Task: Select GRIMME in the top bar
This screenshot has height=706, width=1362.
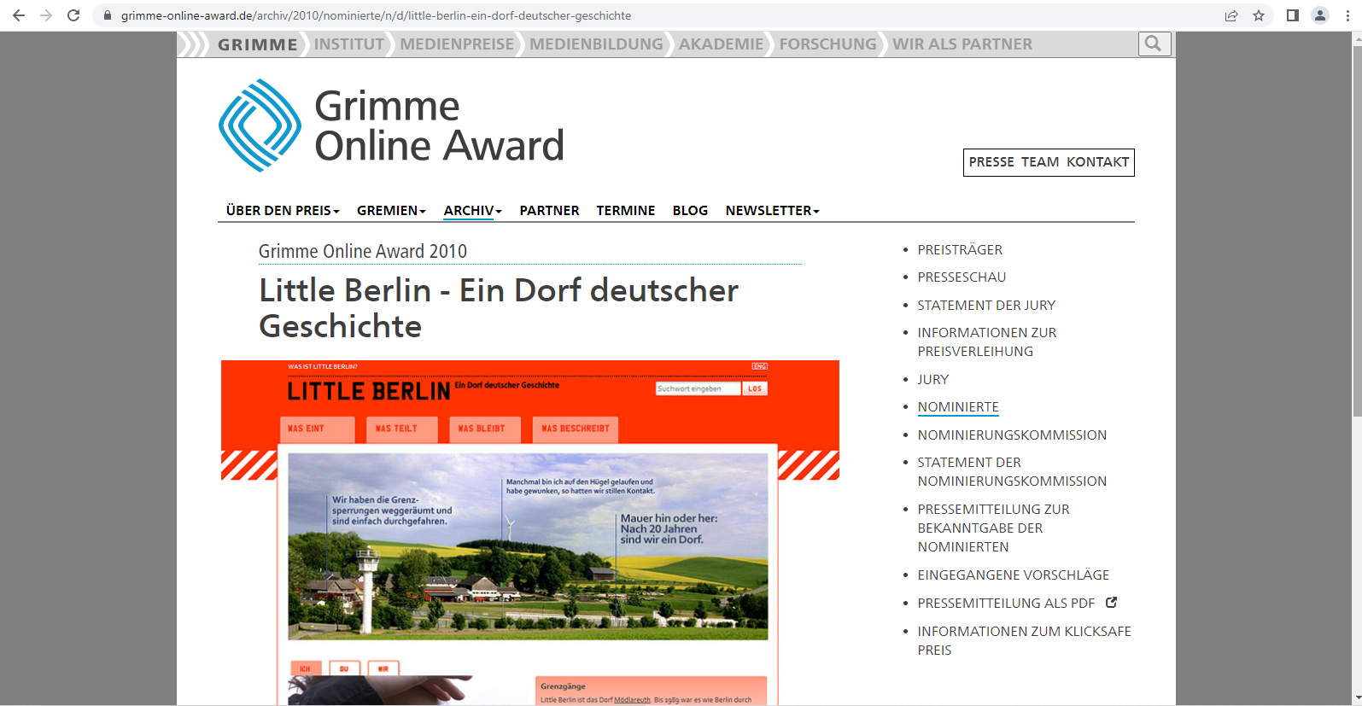Action: coord(257,44)
